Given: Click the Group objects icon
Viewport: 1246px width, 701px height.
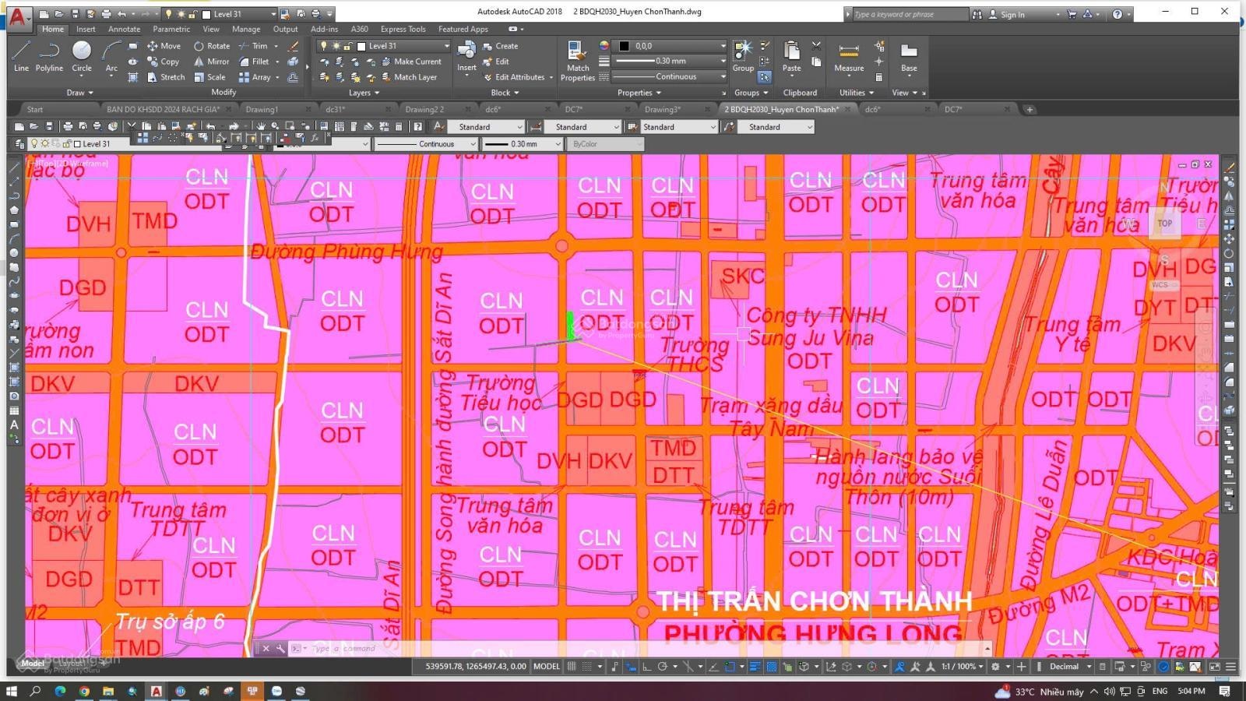Looking at the screenshot, I should click(743, 56).
